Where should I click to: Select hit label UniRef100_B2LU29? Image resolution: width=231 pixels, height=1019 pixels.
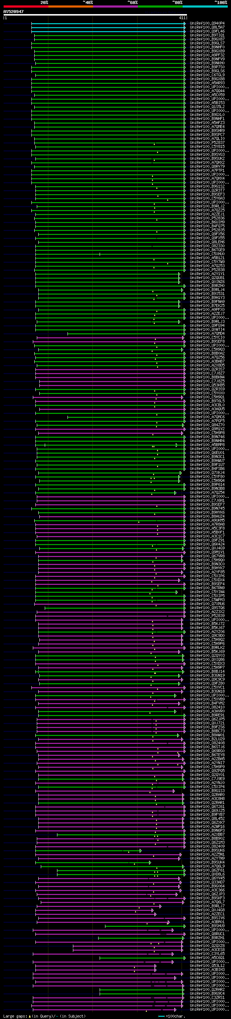coord(207,739)
